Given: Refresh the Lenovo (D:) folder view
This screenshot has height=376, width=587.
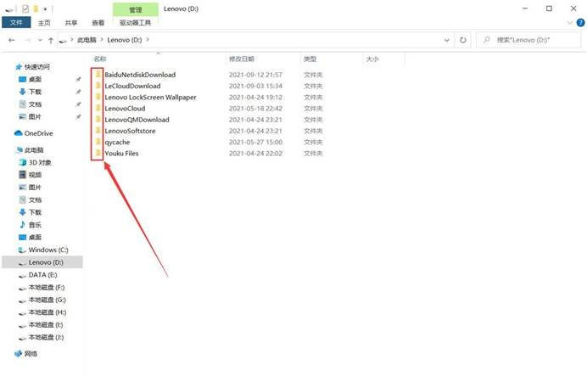Looking at the screenshot, I should [463, 40].
